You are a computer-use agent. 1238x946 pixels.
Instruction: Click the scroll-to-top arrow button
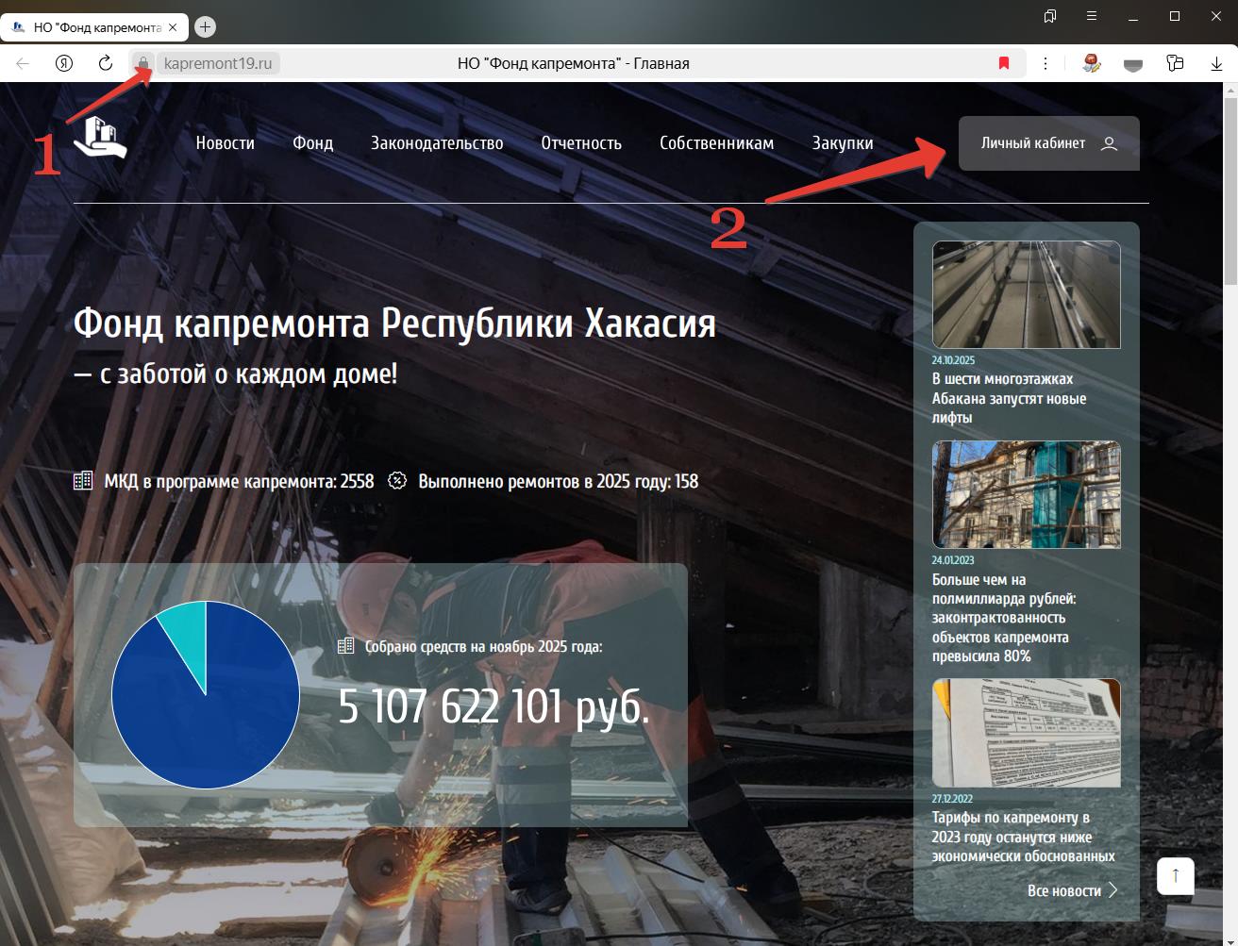pos(1175,875)
